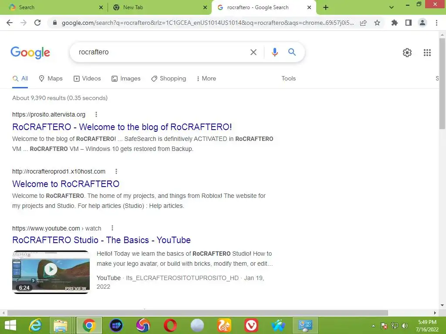Screen dimensions: 446x334
Task: Open the Chrome profile avatar
Action: click(x=422, y=23)
